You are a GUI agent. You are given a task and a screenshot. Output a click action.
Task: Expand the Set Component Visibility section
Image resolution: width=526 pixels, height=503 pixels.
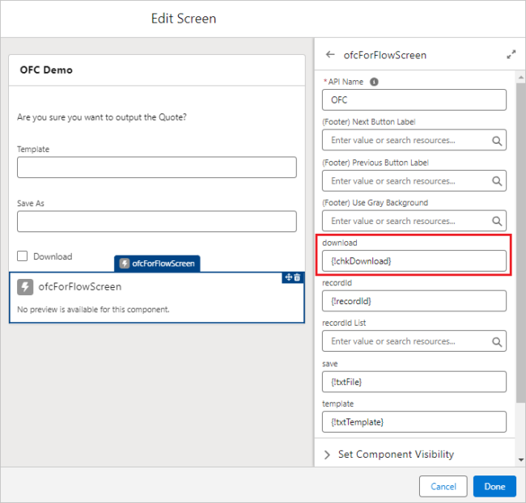coord(327,454)
